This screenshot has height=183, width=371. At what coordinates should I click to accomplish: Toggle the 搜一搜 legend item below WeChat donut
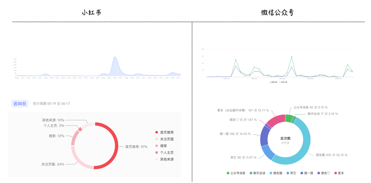click(x=307, y=173)
